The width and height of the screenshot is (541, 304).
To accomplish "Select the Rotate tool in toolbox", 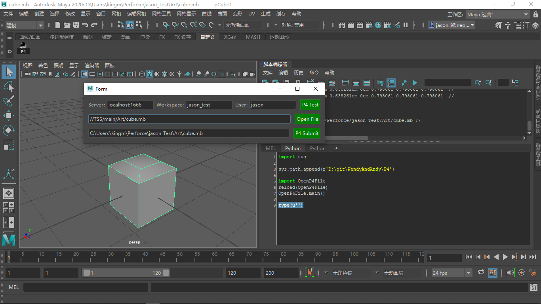I will click(x=9, y=130).
